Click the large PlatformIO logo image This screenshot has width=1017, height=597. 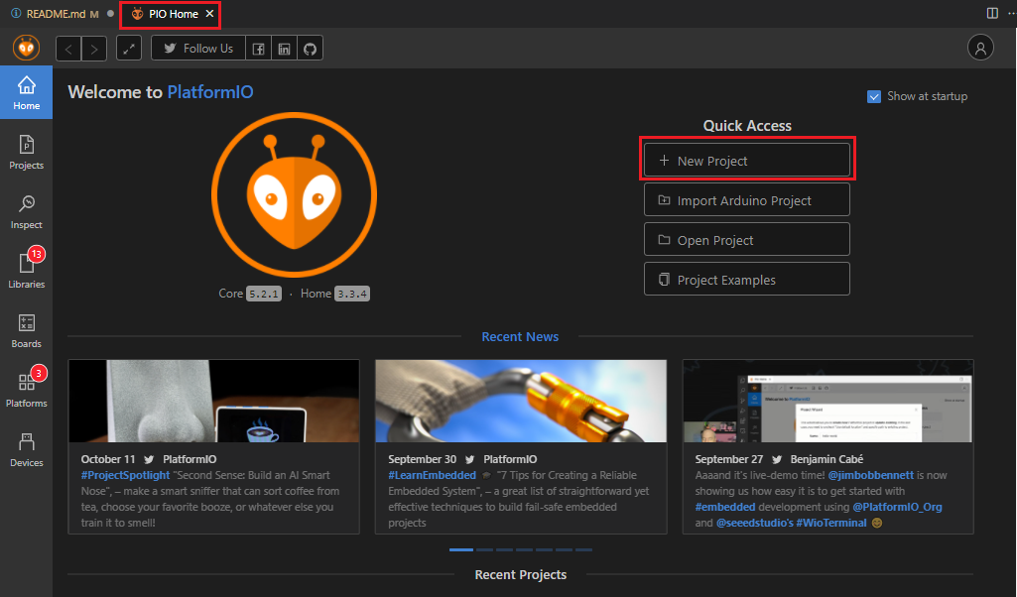click(295, 195)
